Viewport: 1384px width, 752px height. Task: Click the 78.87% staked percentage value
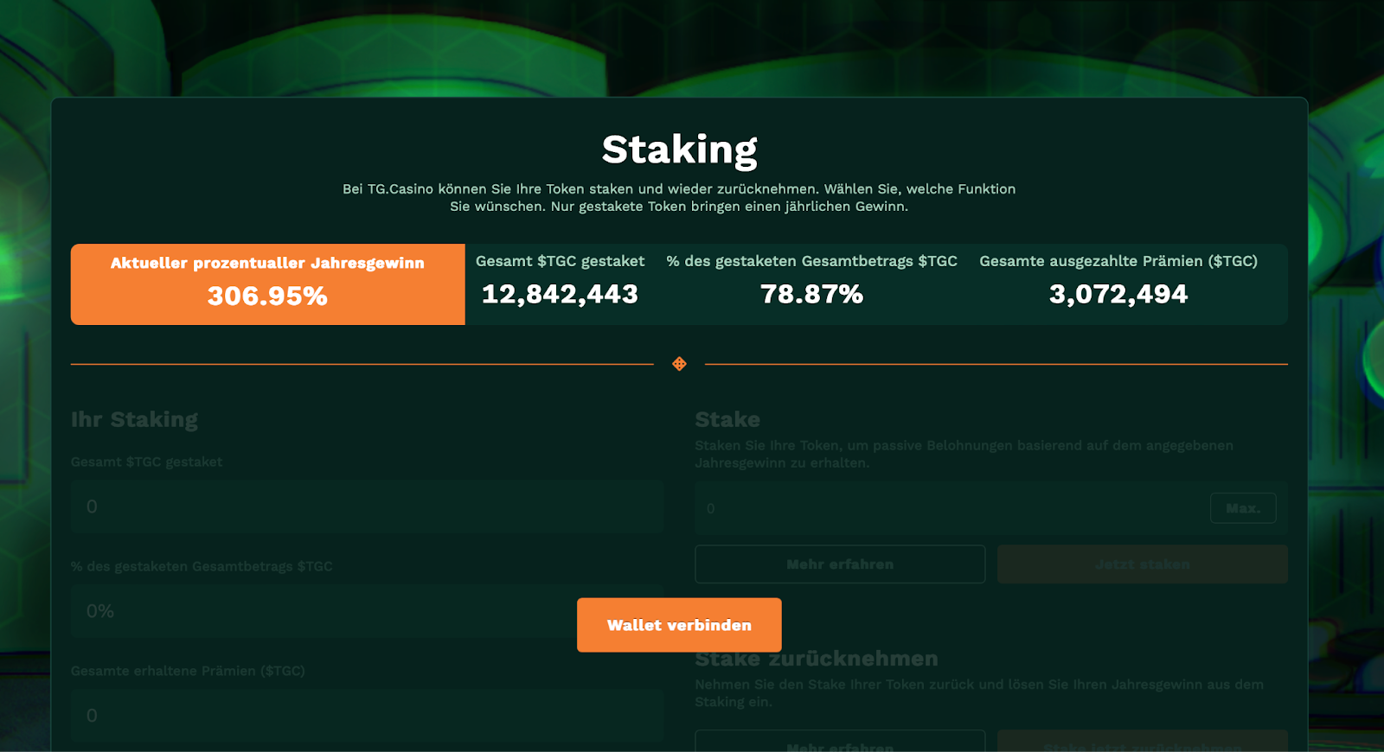(811, 295)
